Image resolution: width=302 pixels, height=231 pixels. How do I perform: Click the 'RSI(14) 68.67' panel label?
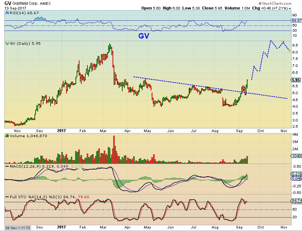click(x=24, y=13)
